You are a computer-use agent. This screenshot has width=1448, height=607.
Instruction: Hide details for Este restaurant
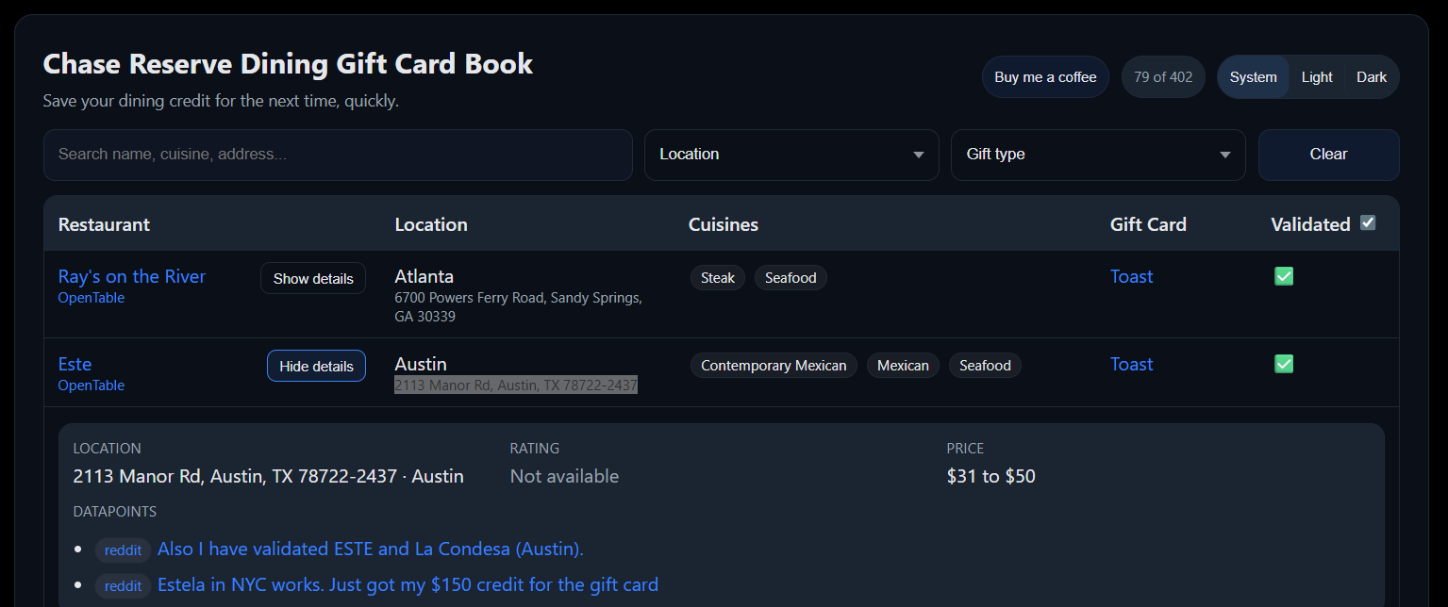coord(316,366)
